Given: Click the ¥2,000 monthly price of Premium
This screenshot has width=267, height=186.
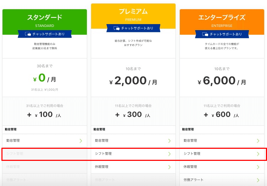Looking at the screenshot, I should pos(133,81).
